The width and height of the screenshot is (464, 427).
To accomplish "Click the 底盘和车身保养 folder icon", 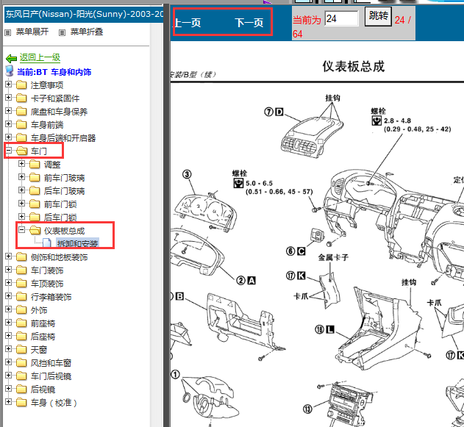I will point(21,112).
